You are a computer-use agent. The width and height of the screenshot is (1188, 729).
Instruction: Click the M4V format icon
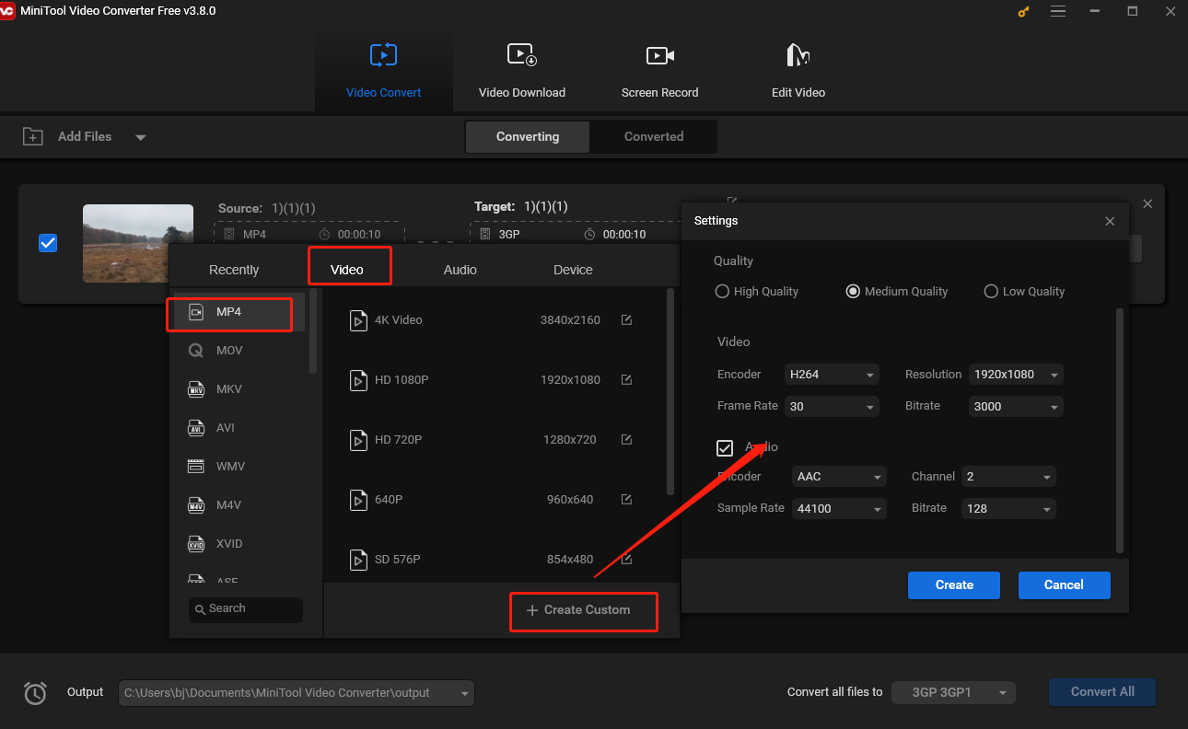pyautogui.click(x=196, y=505)
